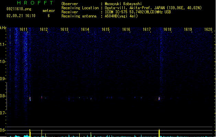Screen dimensions: 216x137
Task: Click the 1618 time marker
Action: click(x=167, y=29)
